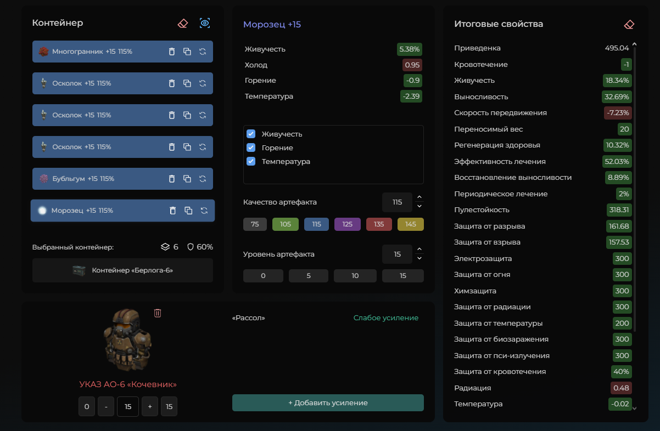
Task: Increase armor level with plus button
Action: (x=149, y=406)
